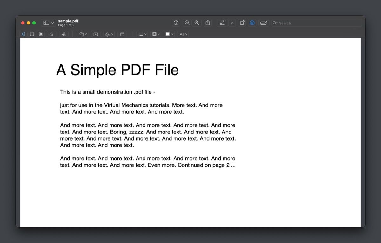
Task: Click the Rotate Left button
Action: [242, 23]
